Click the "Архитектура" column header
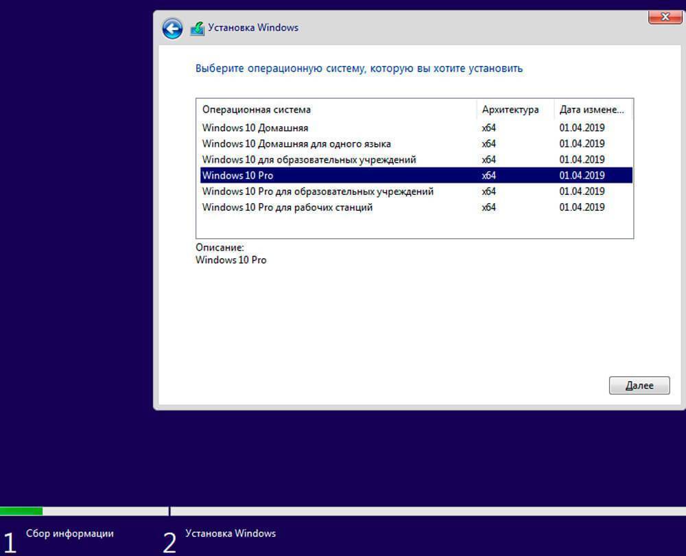The image size is (686, 556). pos(510,110)
